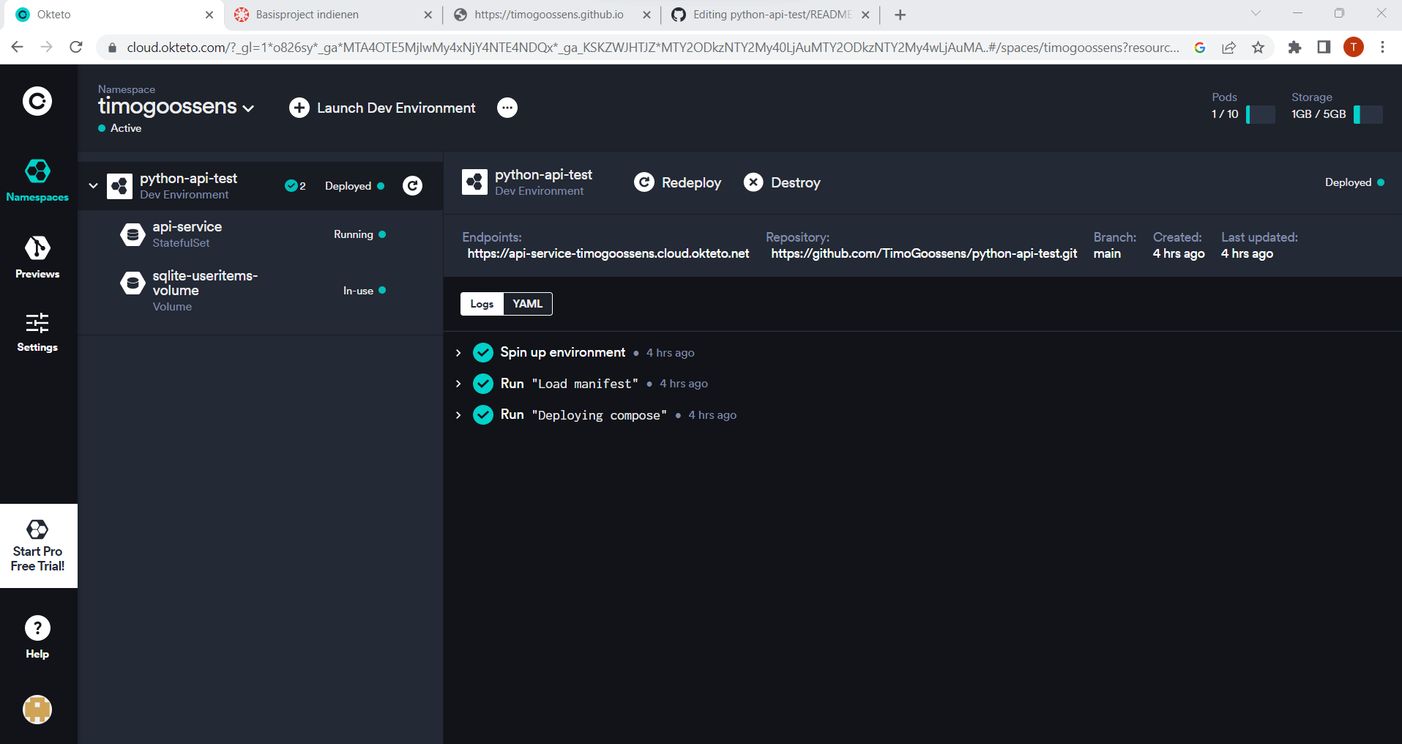The width and height of the screenshot is (1402, 744).
Task: Click the checkmark count badge showing 2
Action: pos(295,186)
